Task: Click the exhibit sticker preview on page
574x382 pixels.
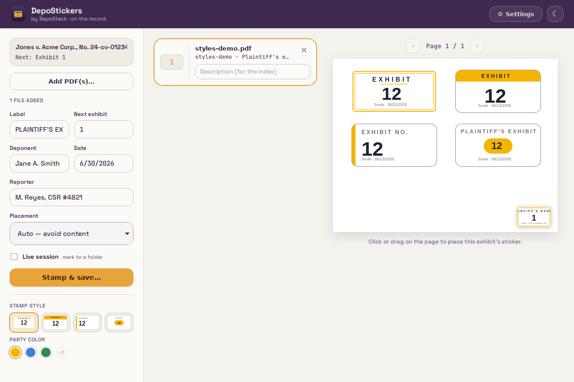Action: tap(534, 217)
